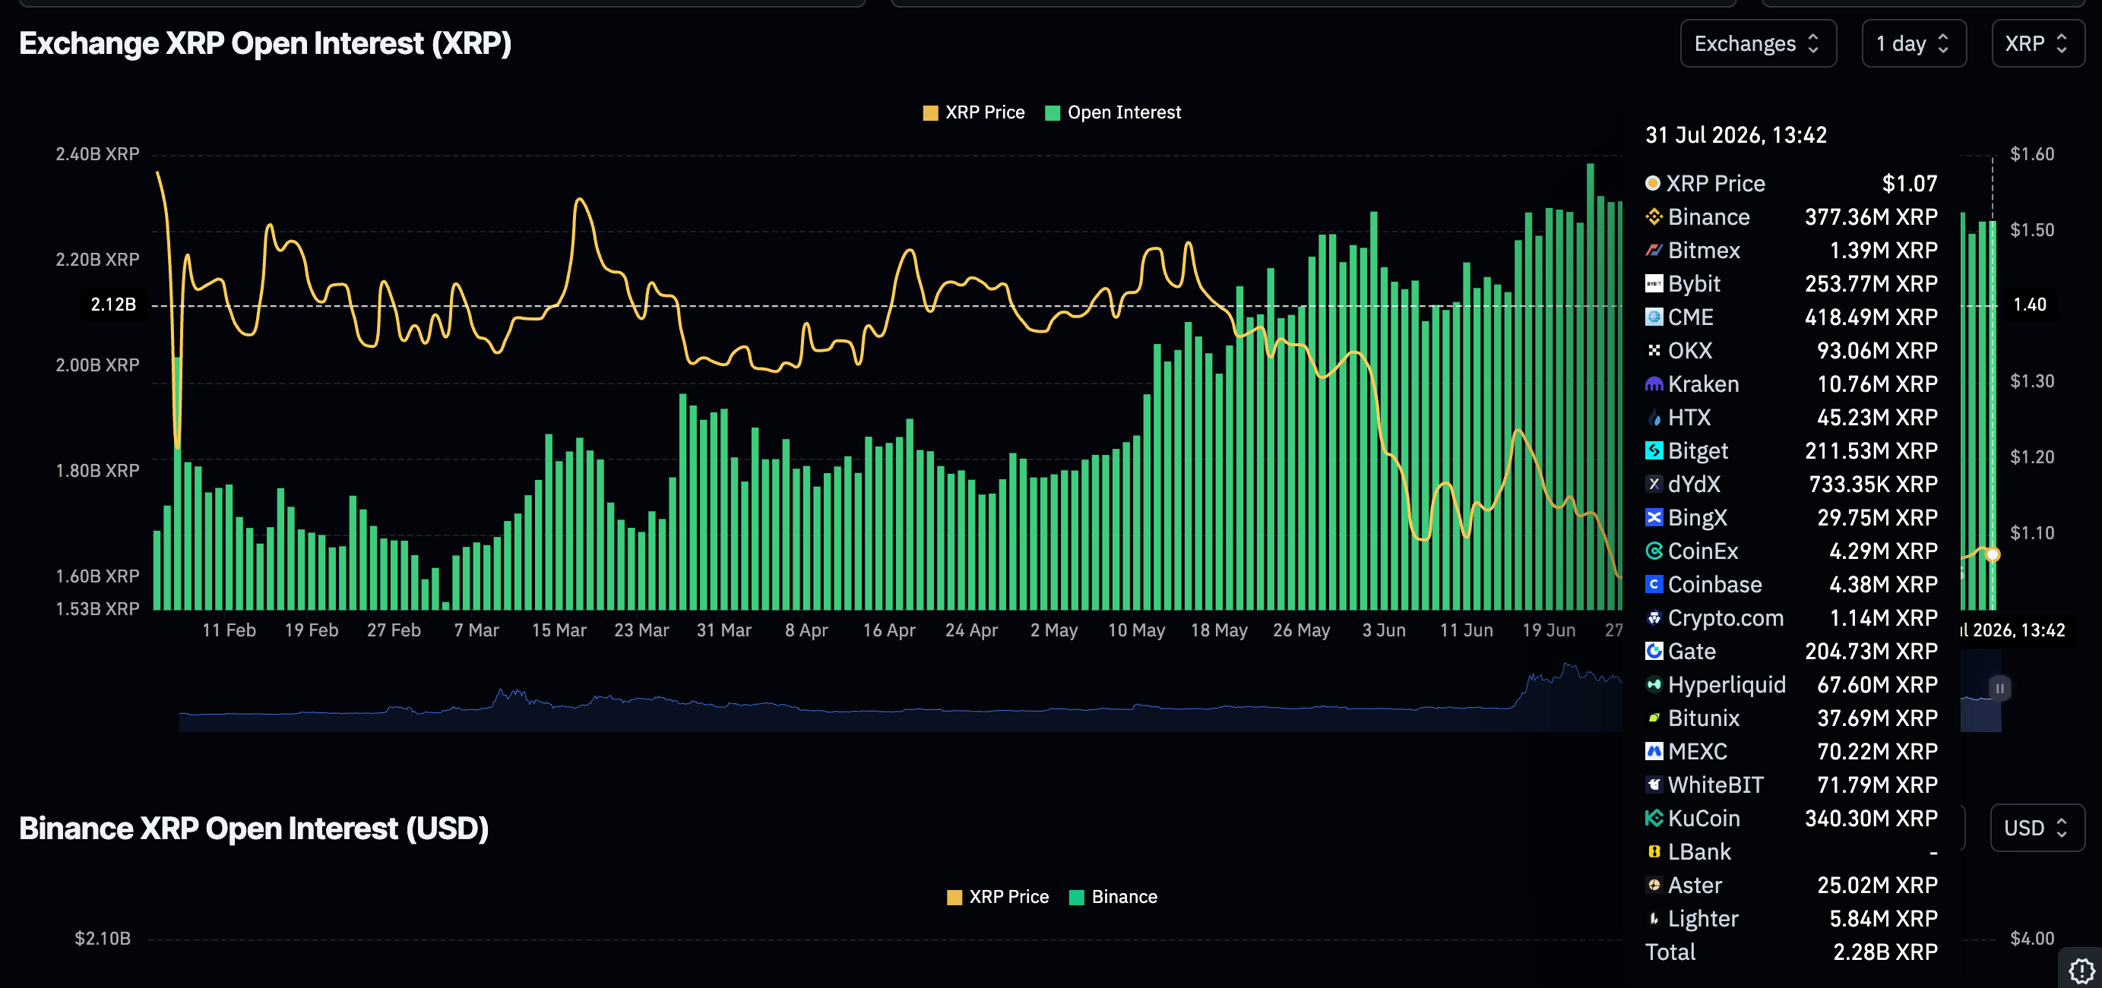Click the BingX icon in tooltip
The image size is (2102, 988).
[1654, 518]
